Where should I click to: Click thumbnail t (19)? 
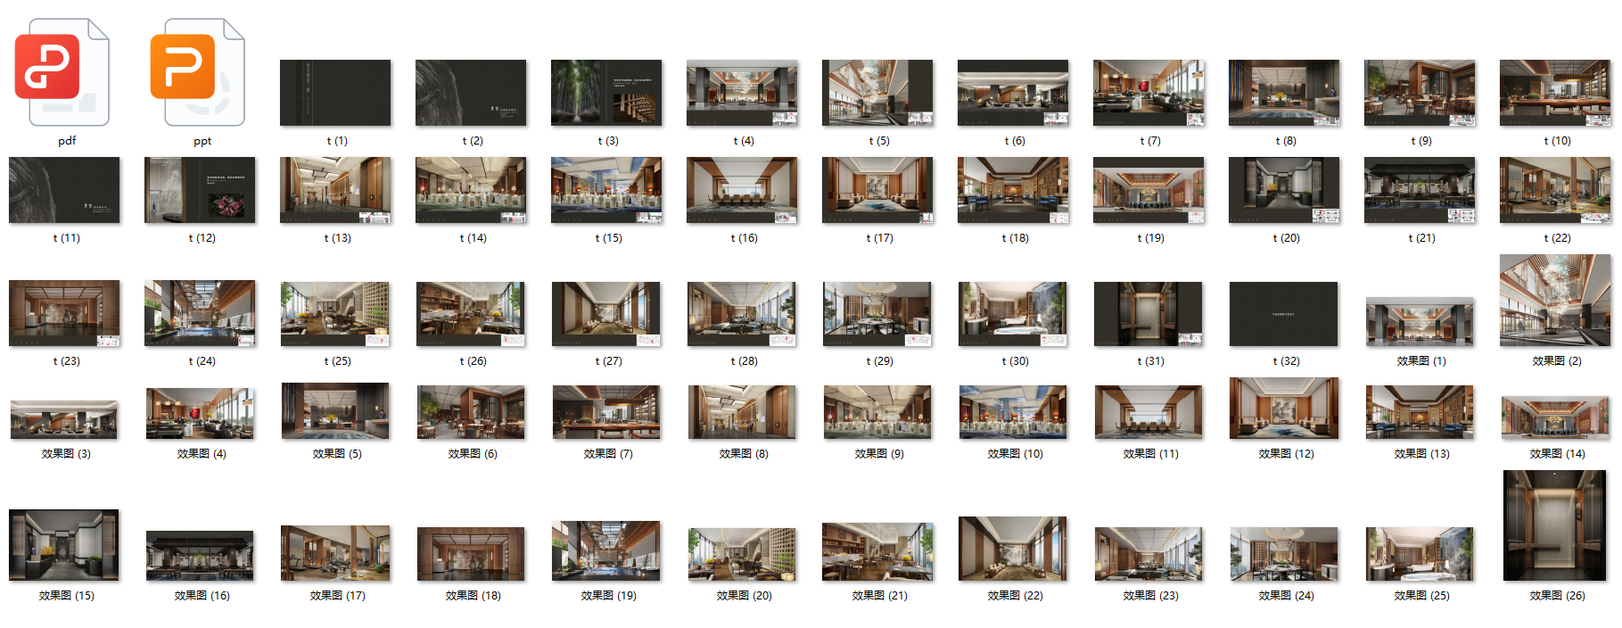point(1149,190)
